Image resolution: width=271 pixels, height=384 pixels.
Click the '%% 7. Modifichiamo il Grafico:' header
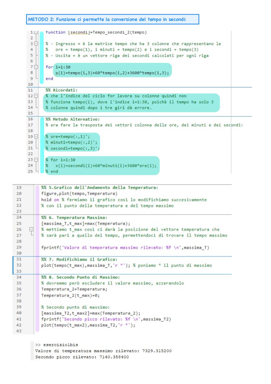pyautogui.click(x=79, y=259)
